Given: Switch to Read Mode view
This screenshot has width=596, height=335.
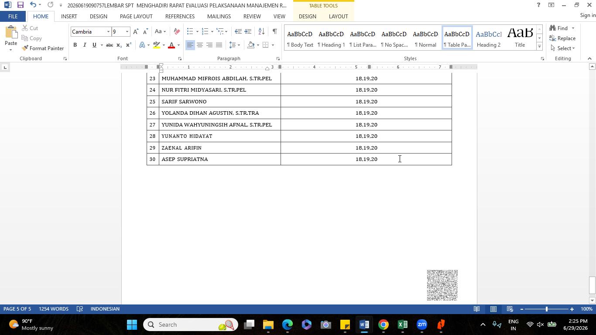Looking at the screenshot, I should point(477,309).
